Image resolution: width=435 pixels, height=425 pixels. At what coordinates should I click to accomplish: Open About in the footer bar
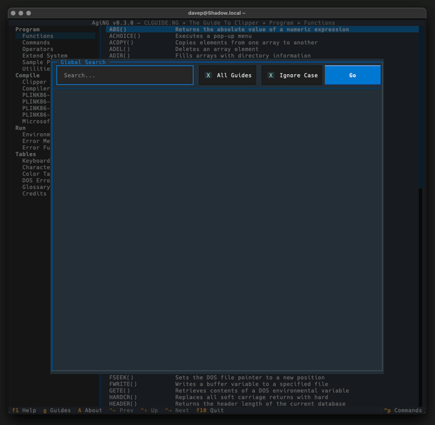point(90,411)
